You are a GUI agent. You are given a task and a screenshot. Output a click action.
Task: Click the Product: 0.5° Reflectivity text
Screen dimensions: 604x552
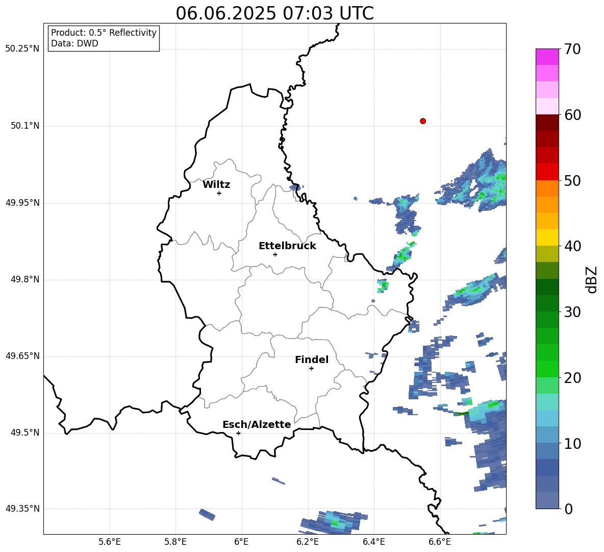(104, 33)
